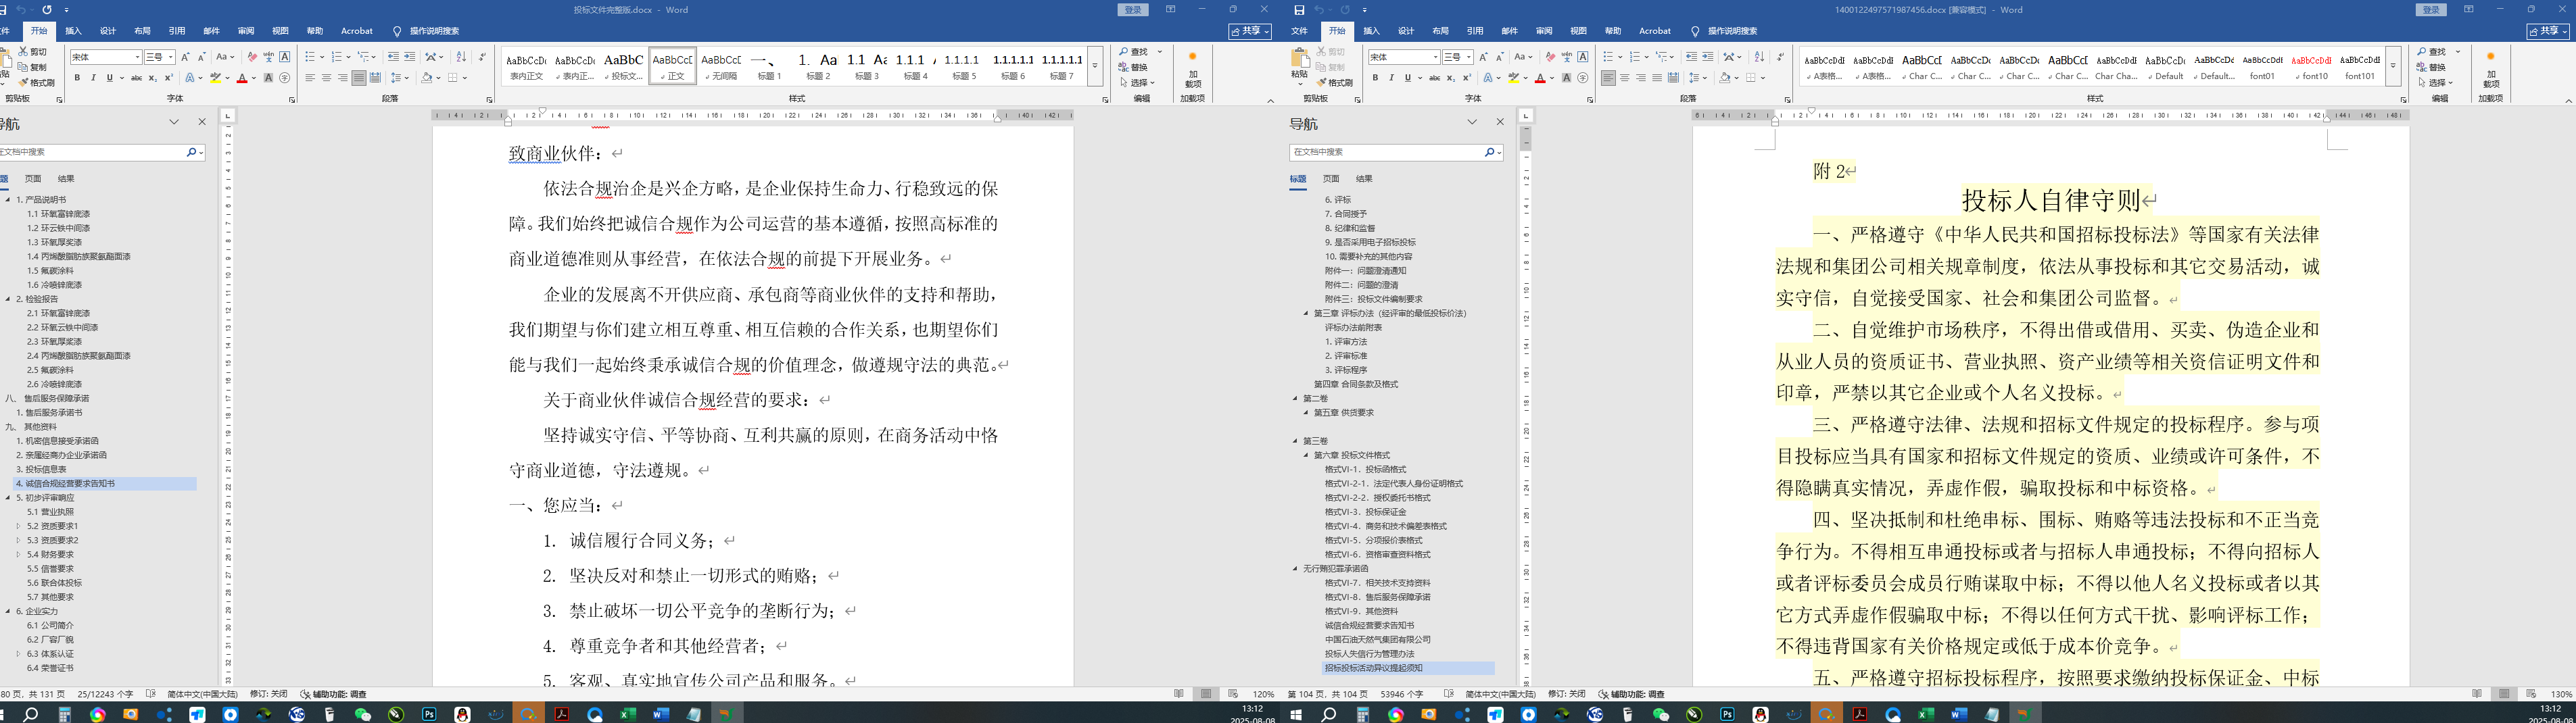Viewport: 2576px width, 723px height.
Task: Switch to 结果 tab in compatibility-mode 导航 pane
Action: [1364, 179]
